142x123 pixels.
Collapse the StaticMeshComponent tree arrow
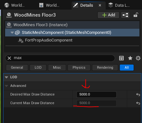pos(12,33)
